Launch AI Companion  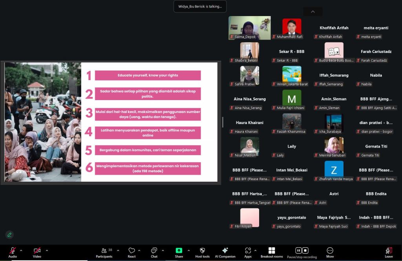coord(225,252)
